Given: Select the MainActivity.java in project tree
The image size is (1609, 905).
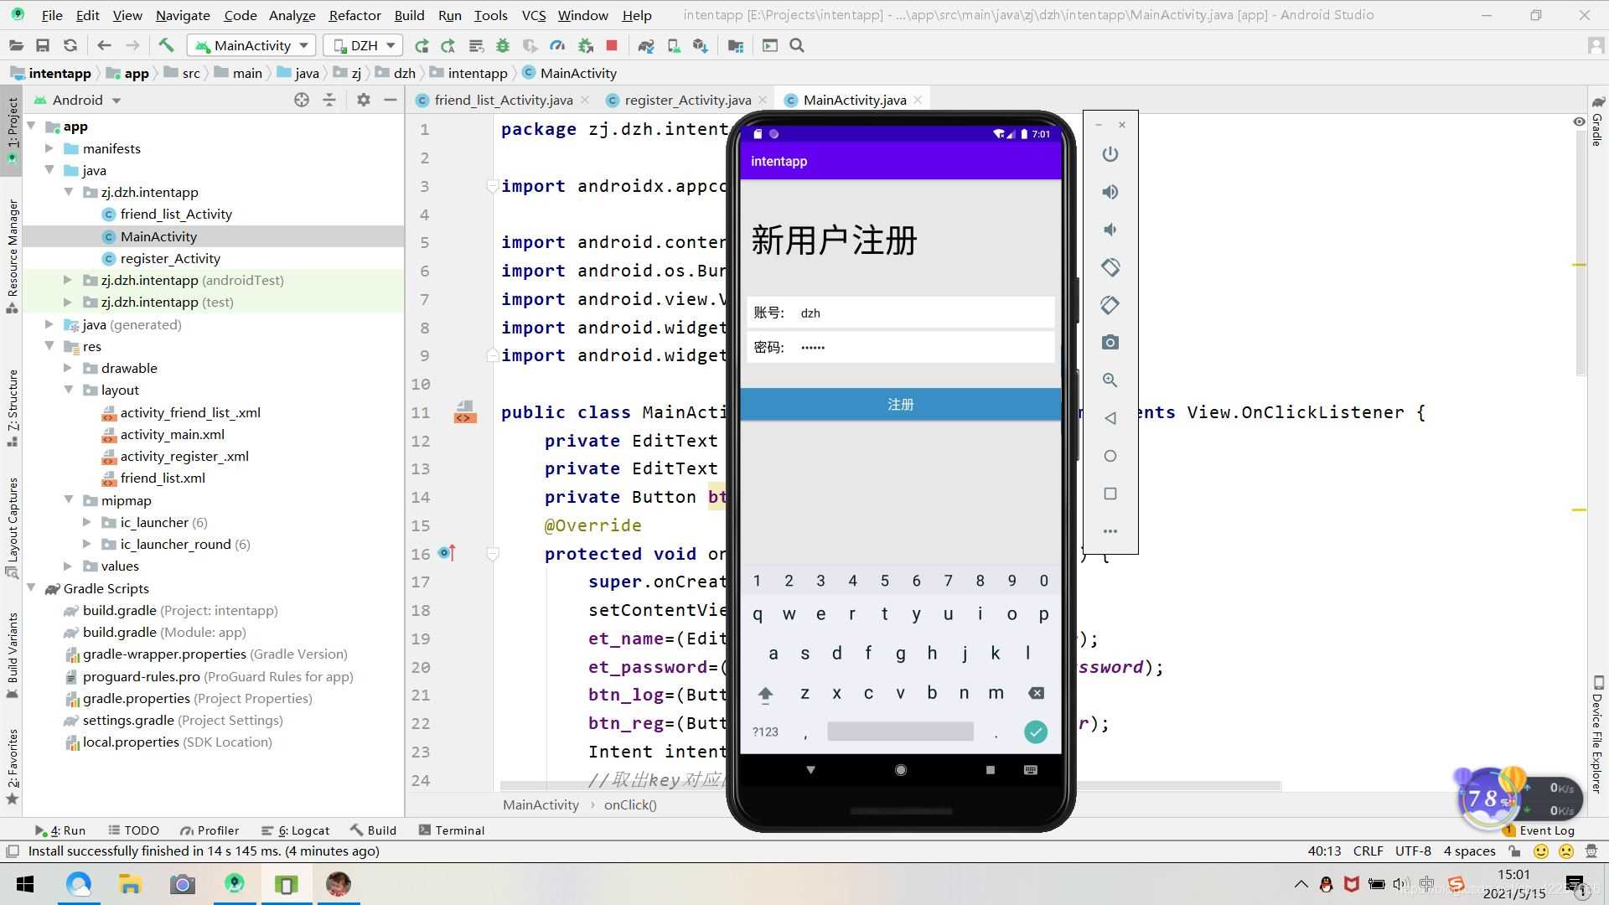Looking at the screenshot, I should click(158, 235).
